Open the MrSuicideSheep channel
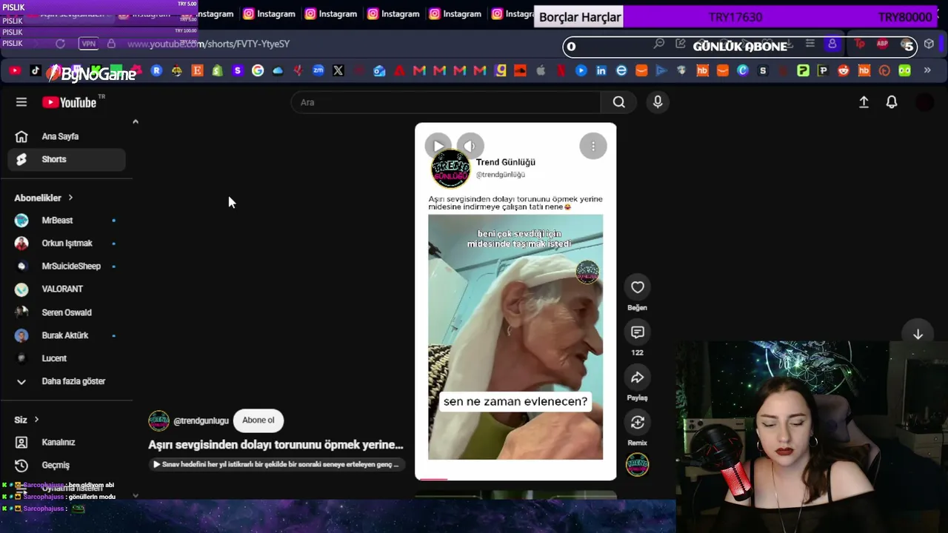 tap(67, 266)
